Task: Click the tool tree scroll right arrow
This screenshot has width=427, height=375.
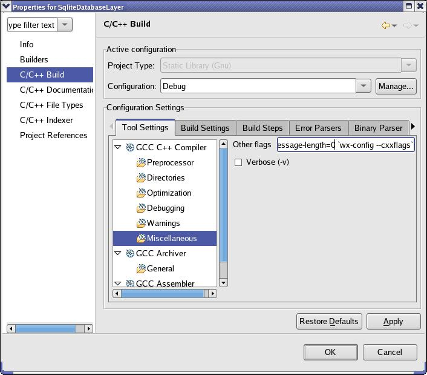Action: coord(213,294)
